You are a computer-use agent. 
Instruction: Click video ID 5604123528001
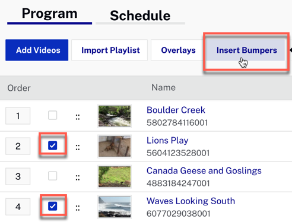point(178,153)
